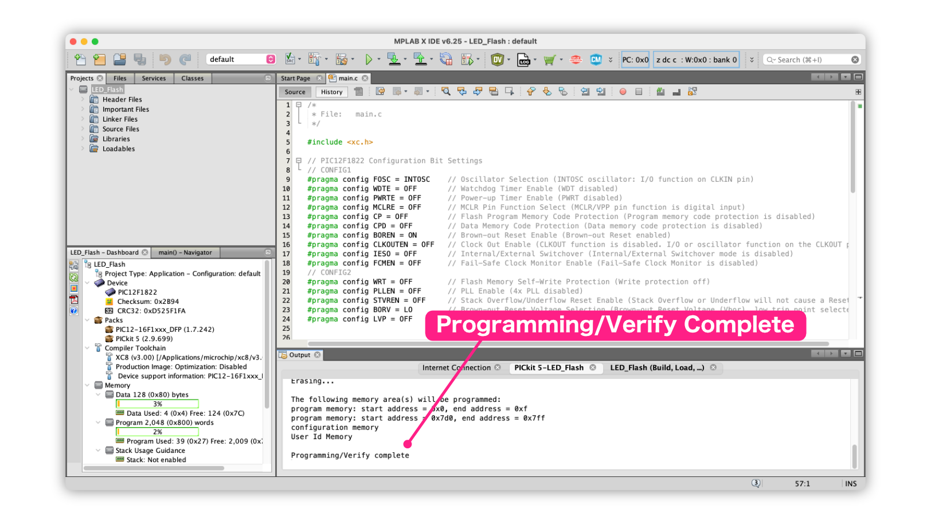Collapse the Compiler Toolchain node
The image size is (931, 524).
[x=87, y=348]
